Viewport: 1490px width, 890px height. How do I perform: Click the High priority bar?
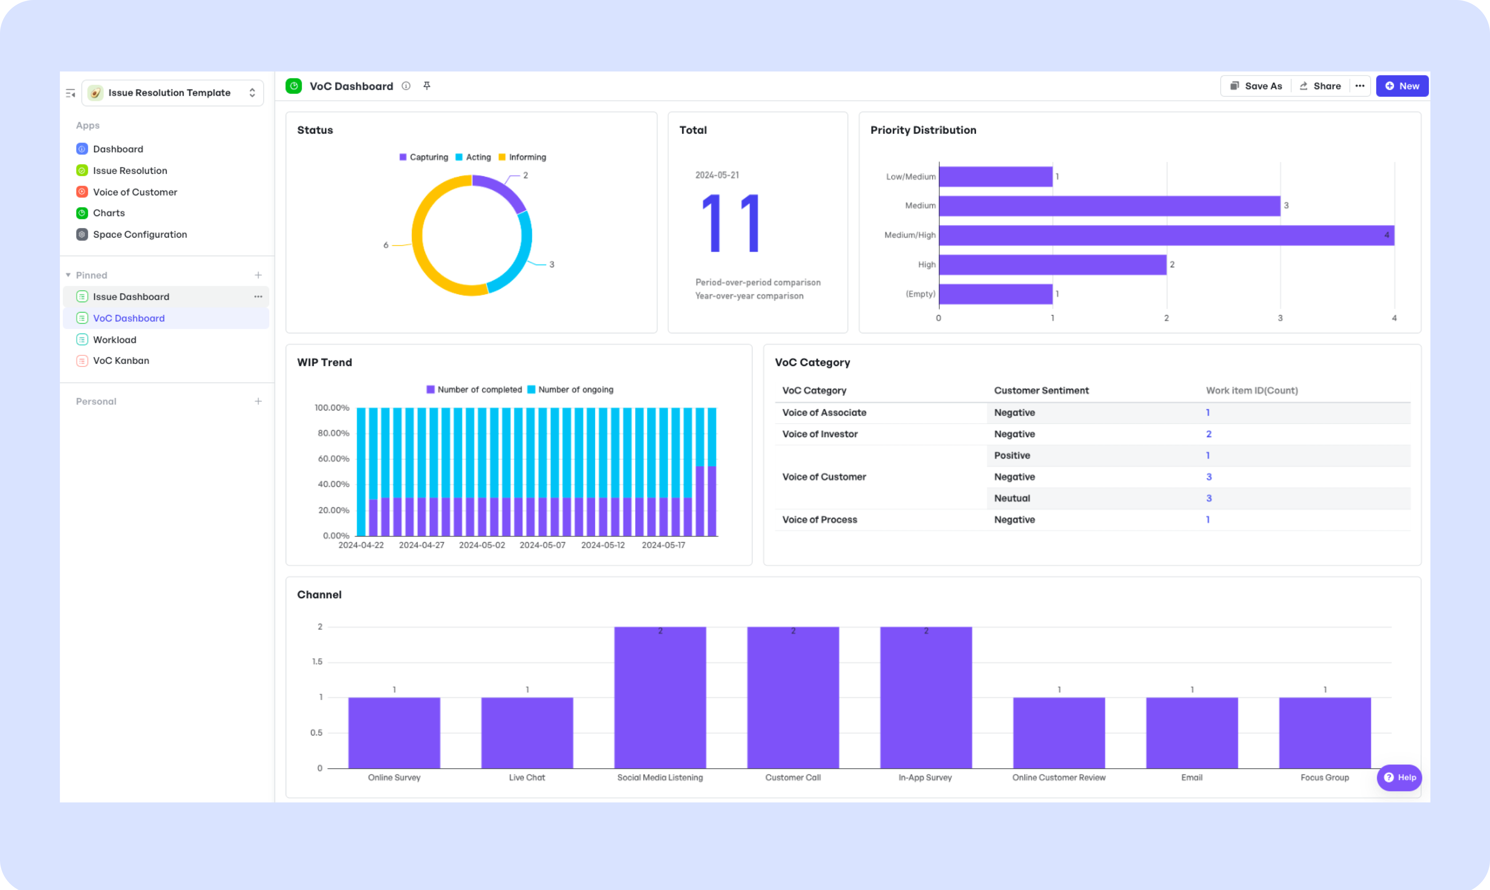1053,264
